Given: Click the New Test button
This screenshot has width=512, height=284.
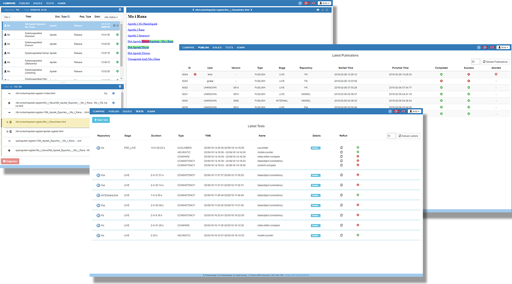Looking at the screenshot, I should pos(100,120).
